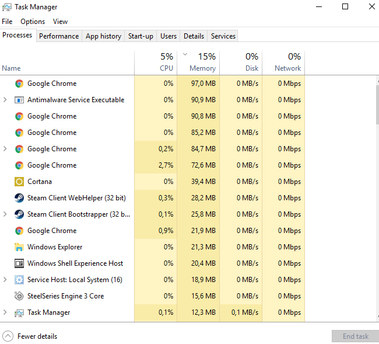The image size is (379, 344).
Task: Sort by the Disk column header
Action: [241, 63]
